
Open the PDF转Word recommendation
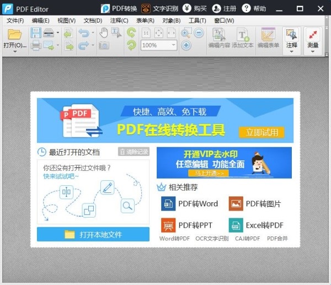tap(189, 203)
